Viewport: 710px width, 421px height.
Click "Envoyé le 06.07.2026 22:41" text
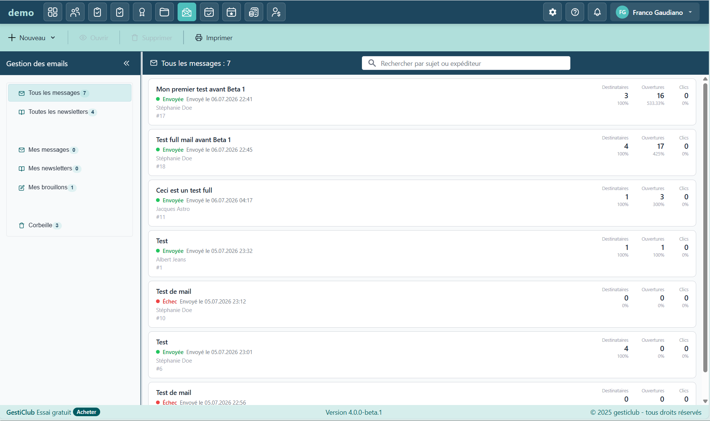tap(219, 99)
